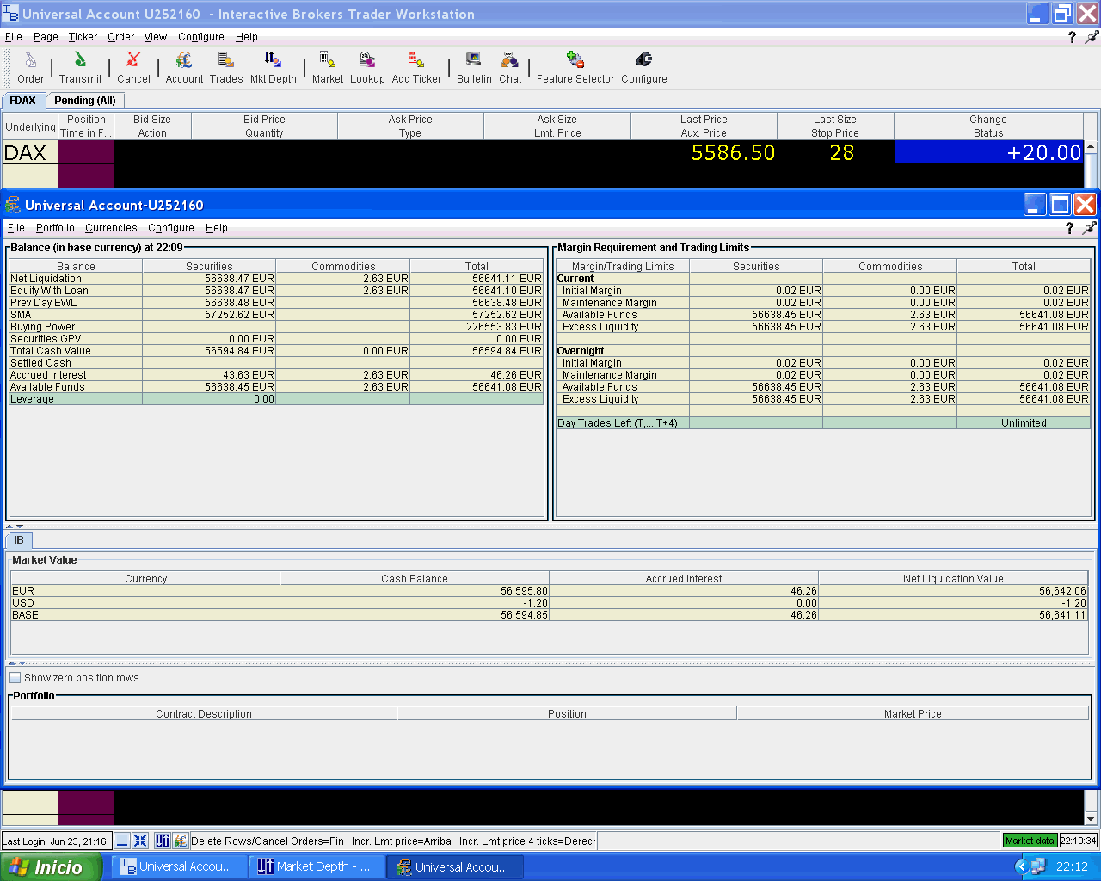Select the FDAX tab
Screen dimensions: 1101x881
tap(23, 101)
